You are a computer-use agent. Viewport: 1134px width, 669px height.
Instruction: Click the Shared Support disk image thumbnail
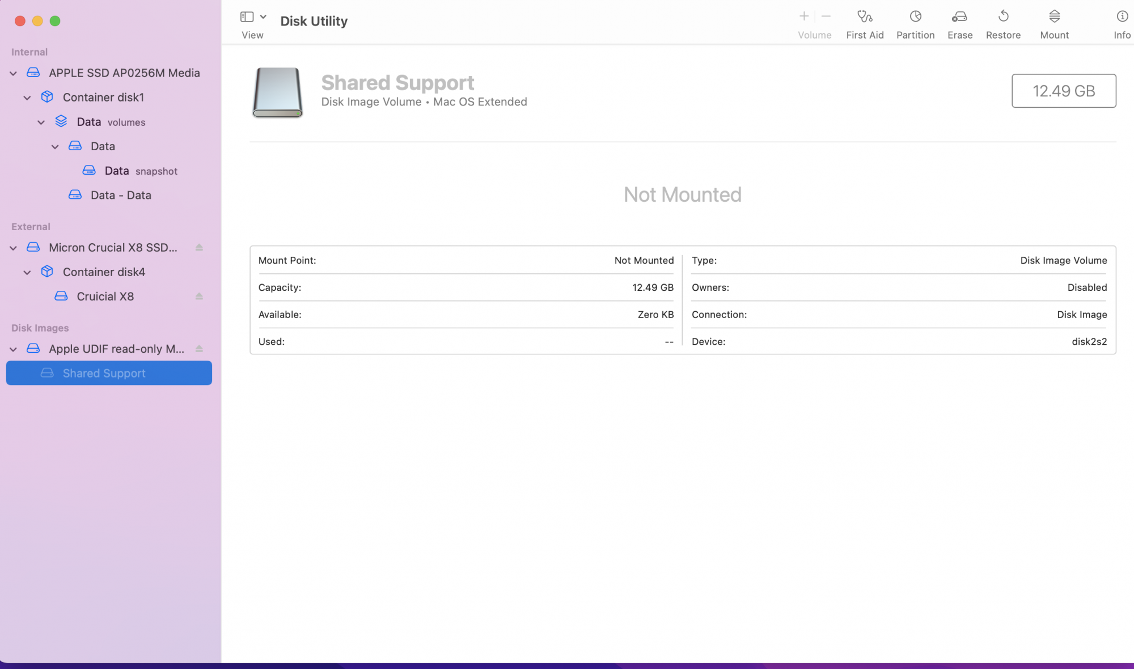(x=277, y=92)
